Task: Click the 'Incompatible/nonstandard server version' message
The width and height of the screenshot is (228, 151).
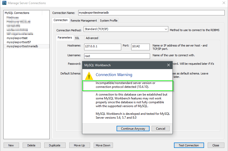Action: coord(126,85)
